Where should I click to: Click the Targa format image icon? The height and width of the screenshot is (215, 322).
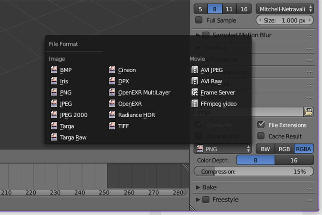pyautogui.click(x=54, y=126)
